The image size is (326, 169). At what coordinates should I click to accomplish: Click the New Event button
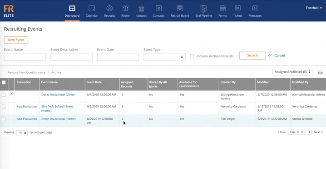tap(16, 40)
